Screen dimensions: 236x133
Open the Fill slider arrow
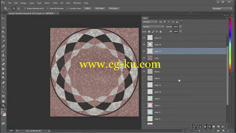181,32
